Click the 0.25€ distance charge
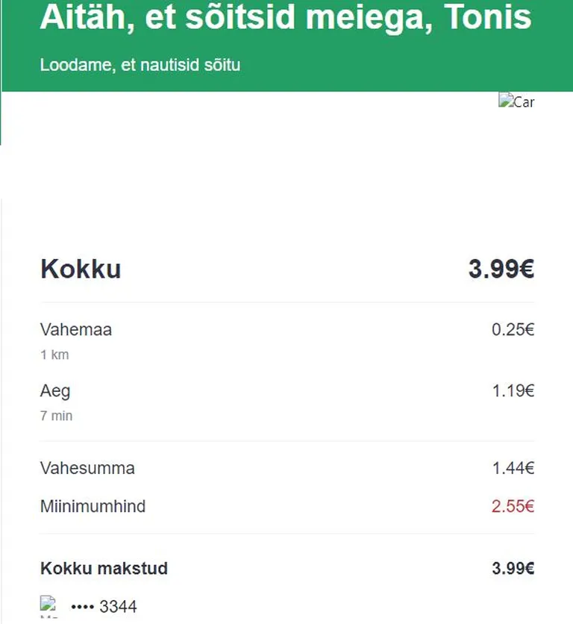This screenshot has width=573, height=624. click(x=513, y=330)
